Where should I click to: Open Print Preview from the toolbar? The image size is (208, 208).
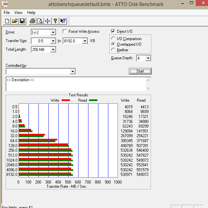tap(40, 21)
